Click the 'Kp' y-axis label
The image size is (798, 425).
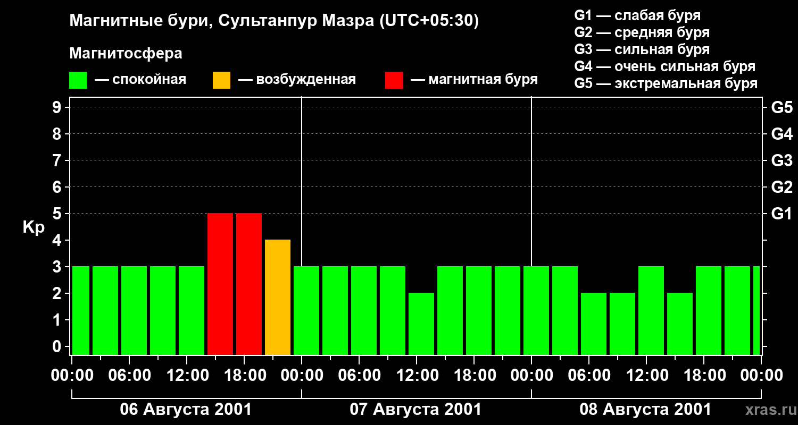pyautogui.click(x=34, y=227)
